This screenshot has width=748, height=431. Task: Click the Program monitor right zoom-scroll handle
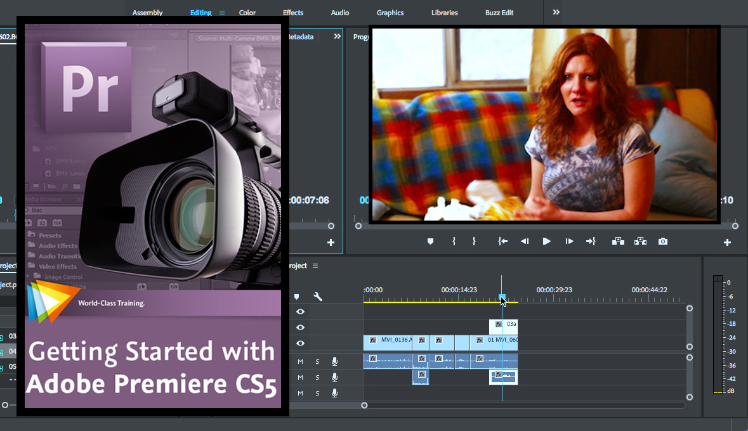click(x=735, y=226)
